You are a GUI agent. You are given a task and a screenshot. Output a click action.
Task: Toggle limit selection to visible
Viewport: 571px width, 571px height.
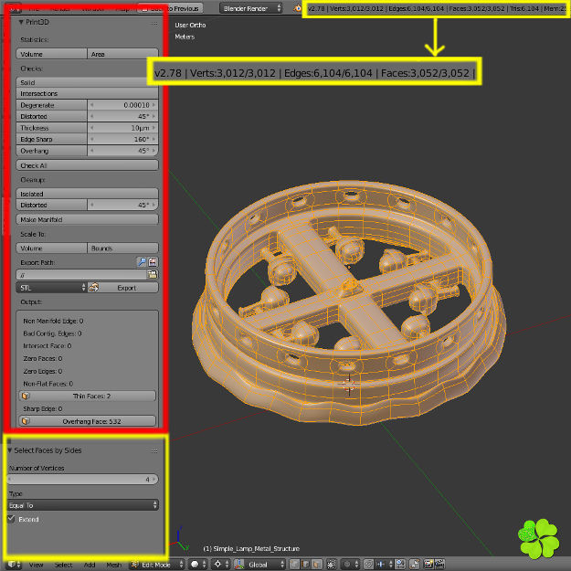point(332,564)
